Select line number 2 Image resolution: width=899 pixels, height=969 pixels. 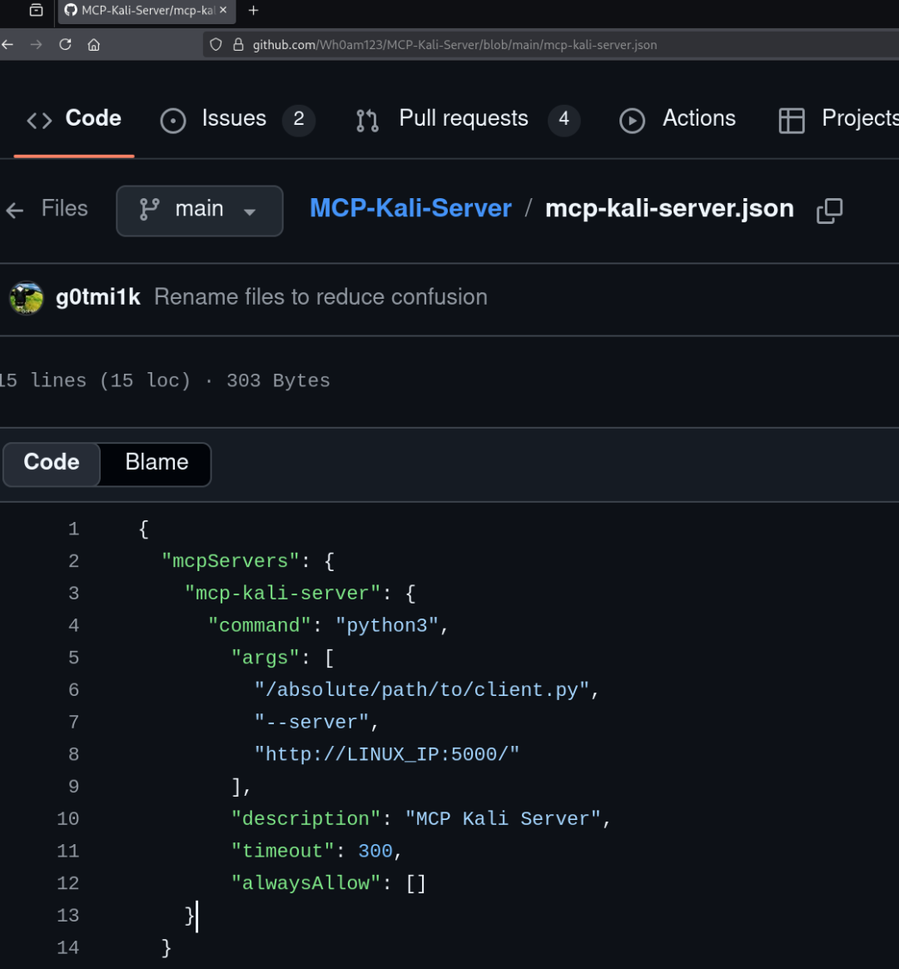click(x=73, y=561)
